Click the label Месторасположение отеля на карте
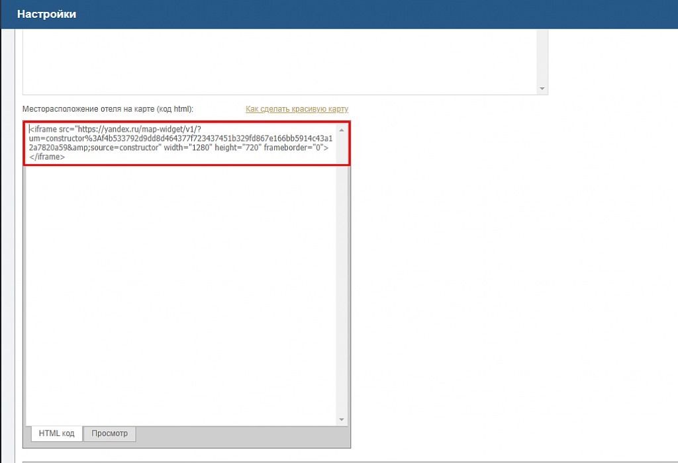 pyautogui.click(x=108, y=109)
